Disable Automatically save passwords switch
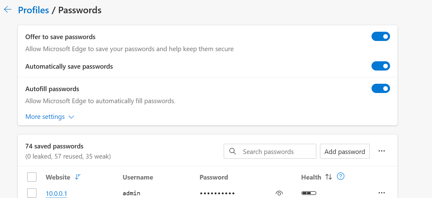432x198 pixels. [x=381, y=66]
